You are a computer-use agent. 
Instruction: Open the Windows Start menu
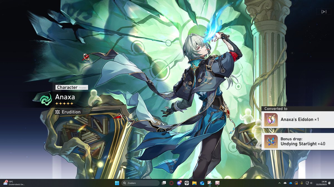point(117,183)
